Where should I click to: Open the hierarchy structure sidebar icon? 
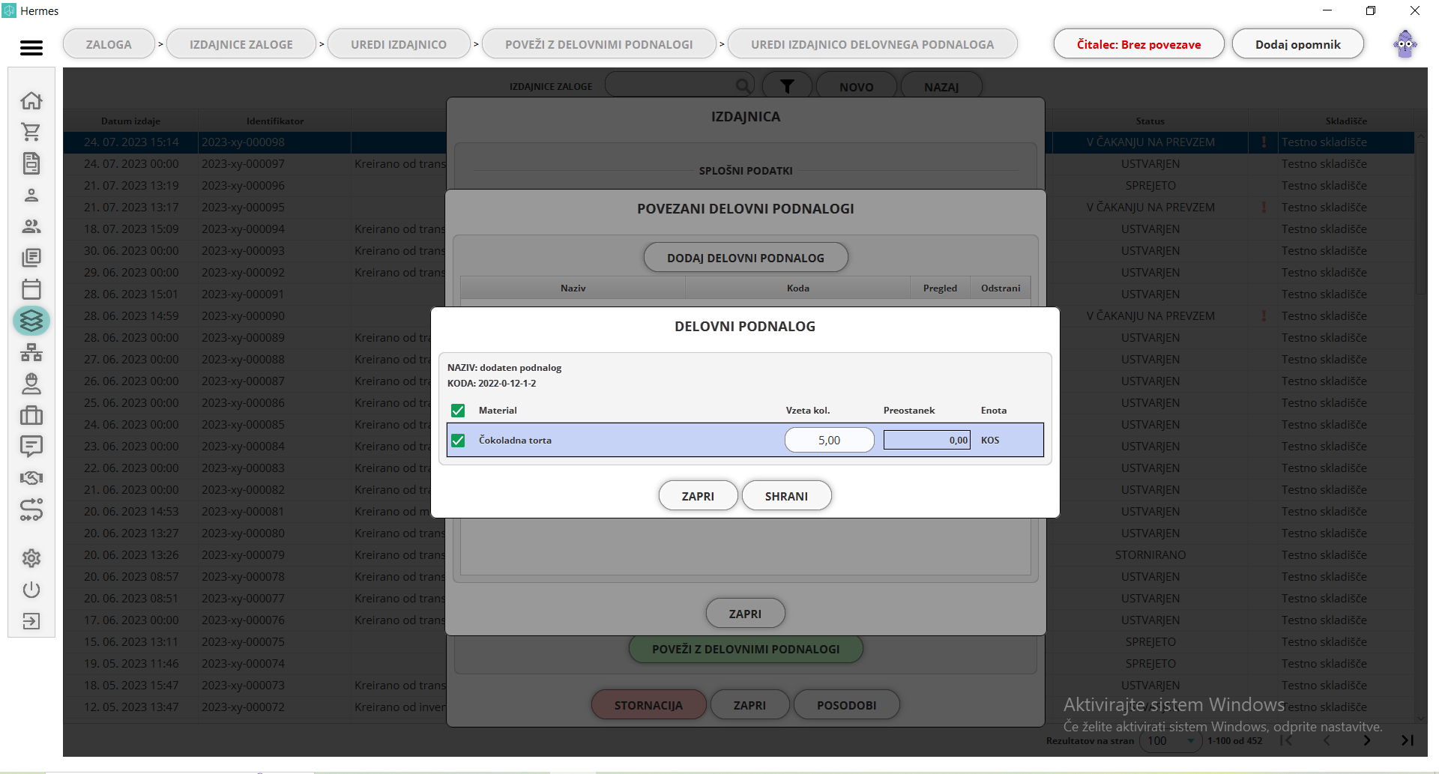[31, 352]
